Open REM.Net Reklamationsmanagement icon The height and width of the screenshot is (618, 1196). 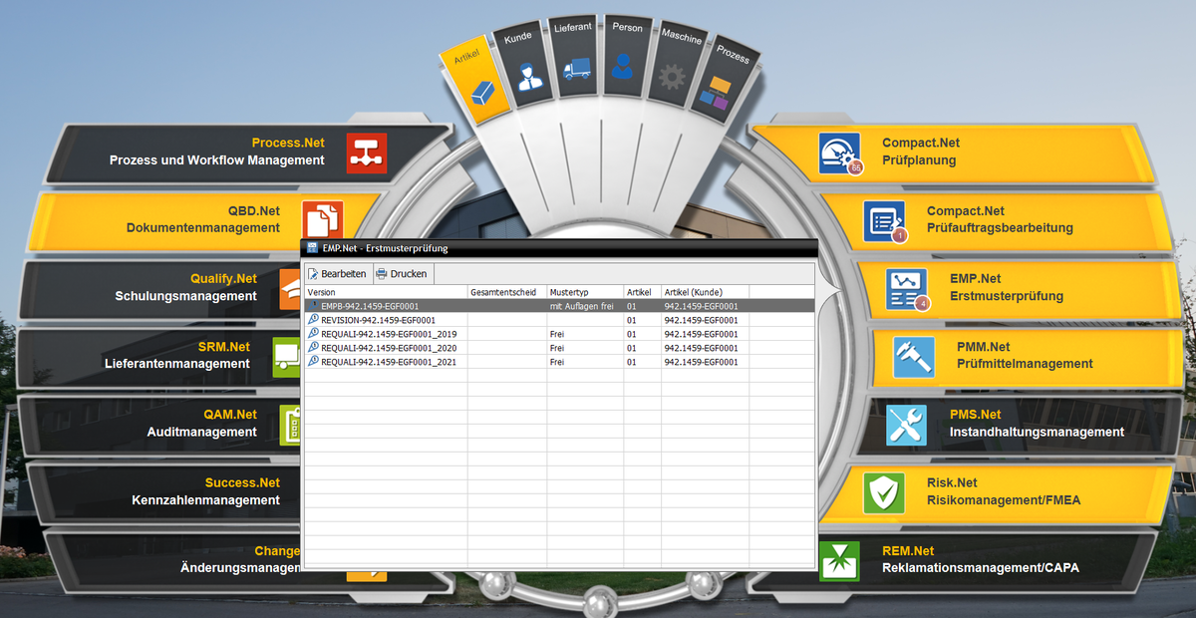click(x=839, y=561)
